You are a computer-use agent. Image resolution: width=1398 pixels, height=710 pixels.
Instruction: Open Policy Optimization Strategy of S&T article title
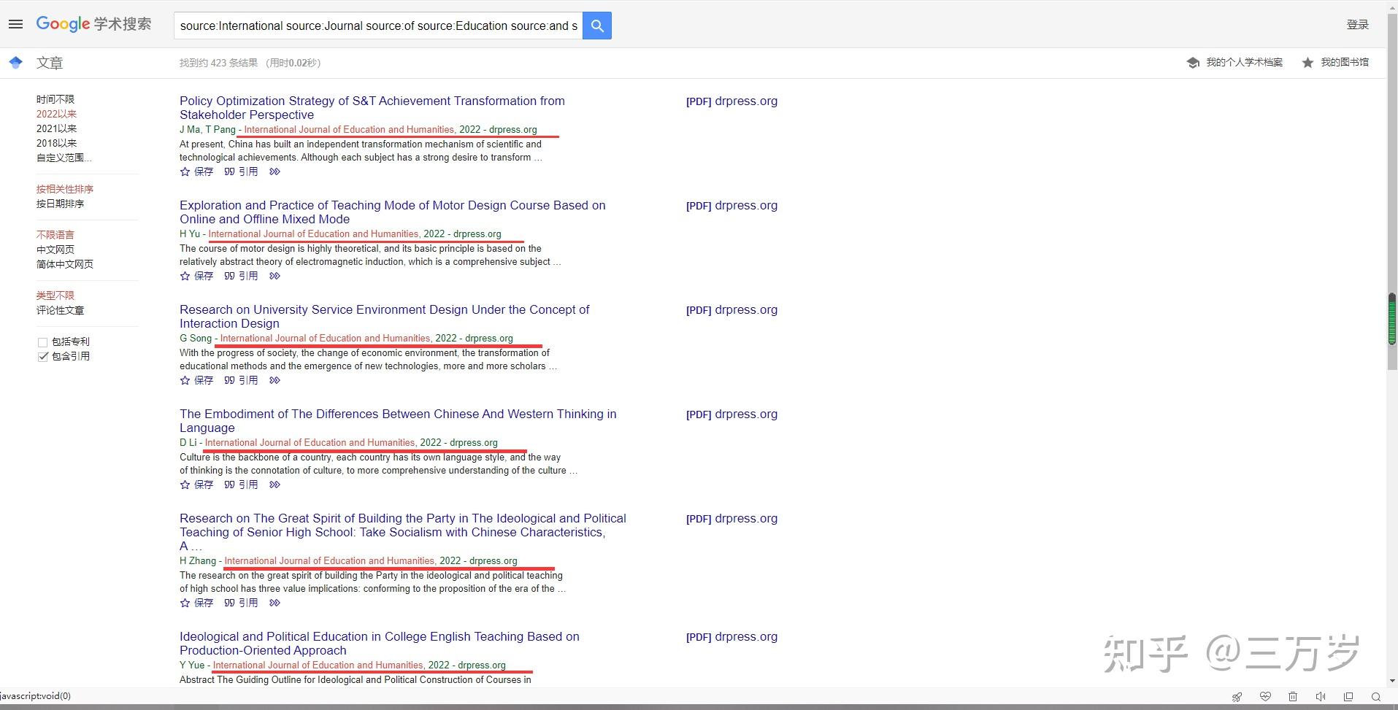372,108
